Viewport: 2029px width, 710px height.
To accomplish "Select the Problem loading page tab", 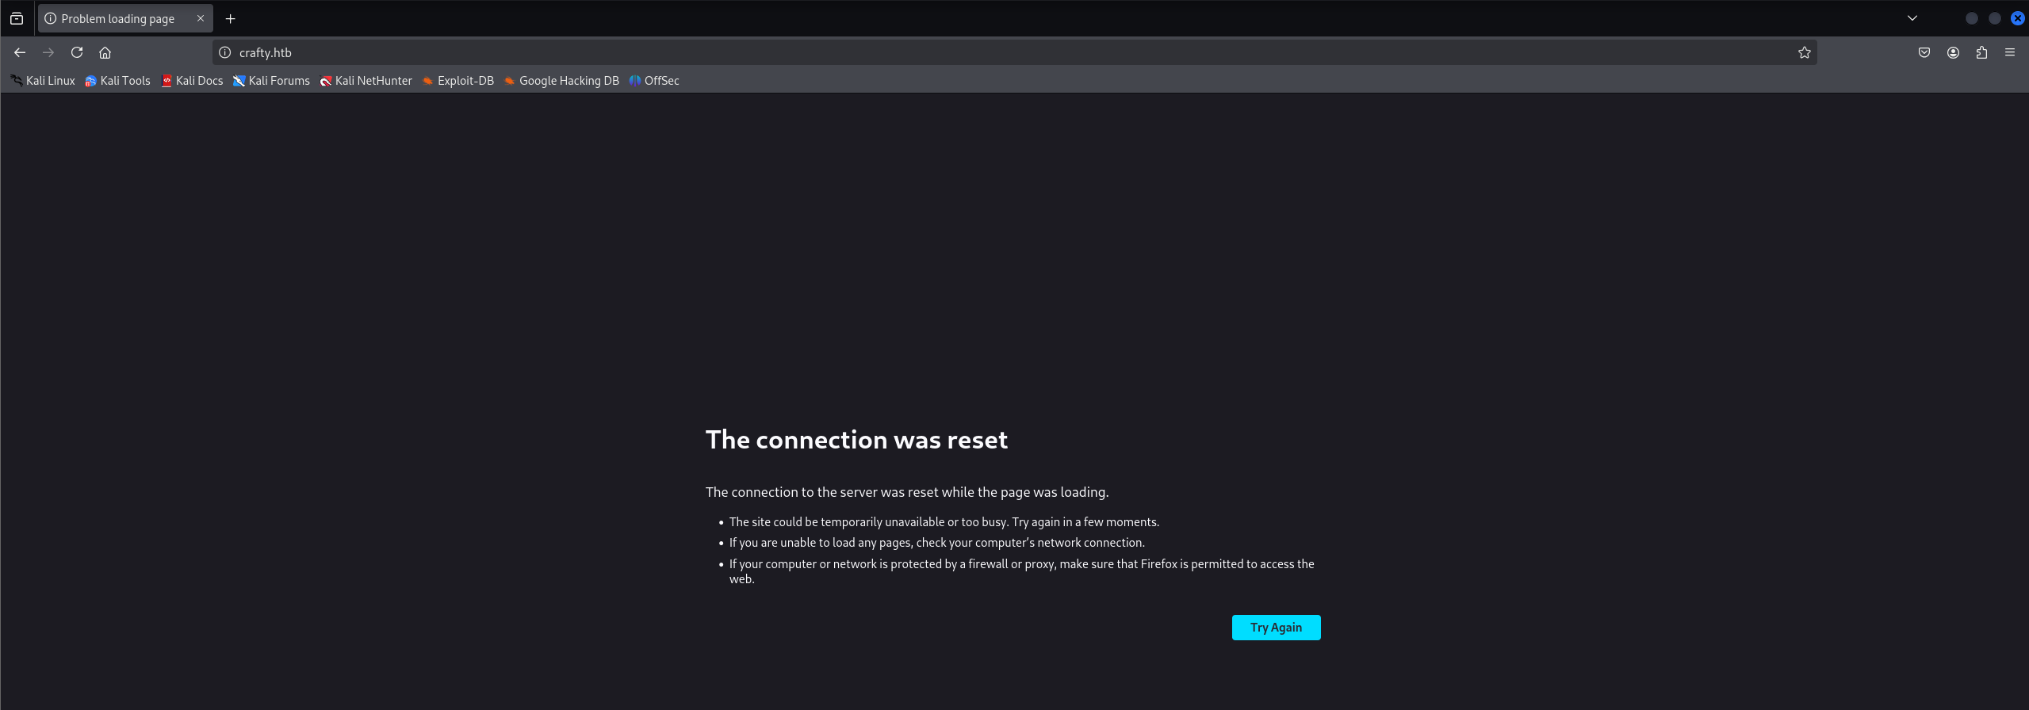I will (x=117, y=18).
